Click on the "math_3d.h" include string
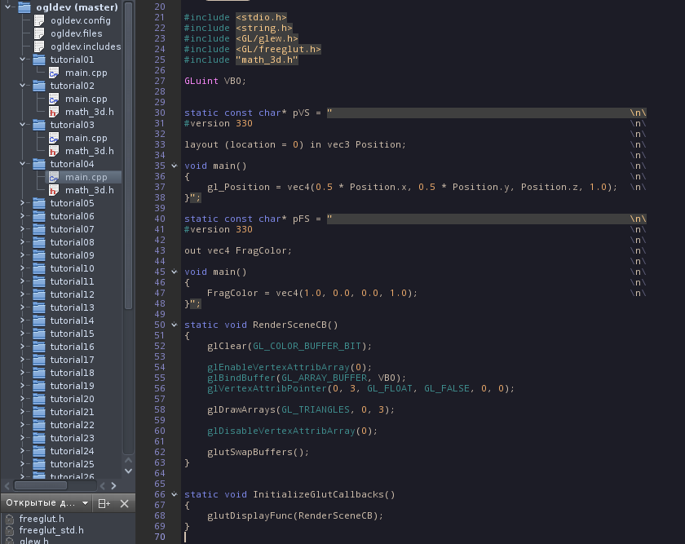 267,60
